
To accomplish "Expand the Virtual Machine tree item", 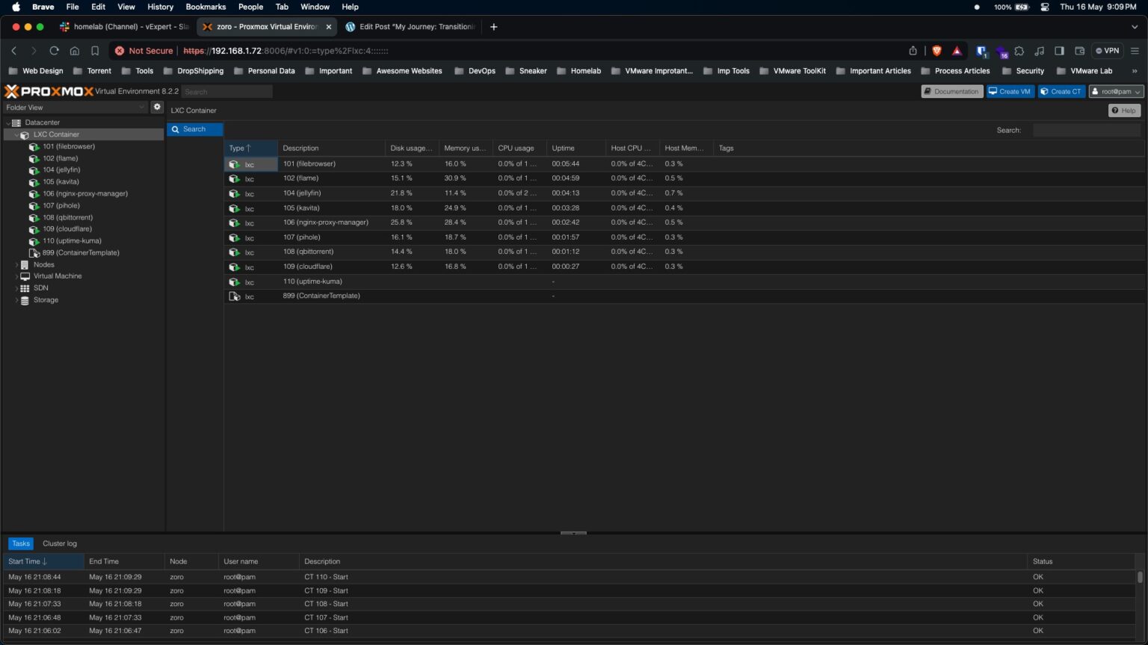I will pos(16,276).
